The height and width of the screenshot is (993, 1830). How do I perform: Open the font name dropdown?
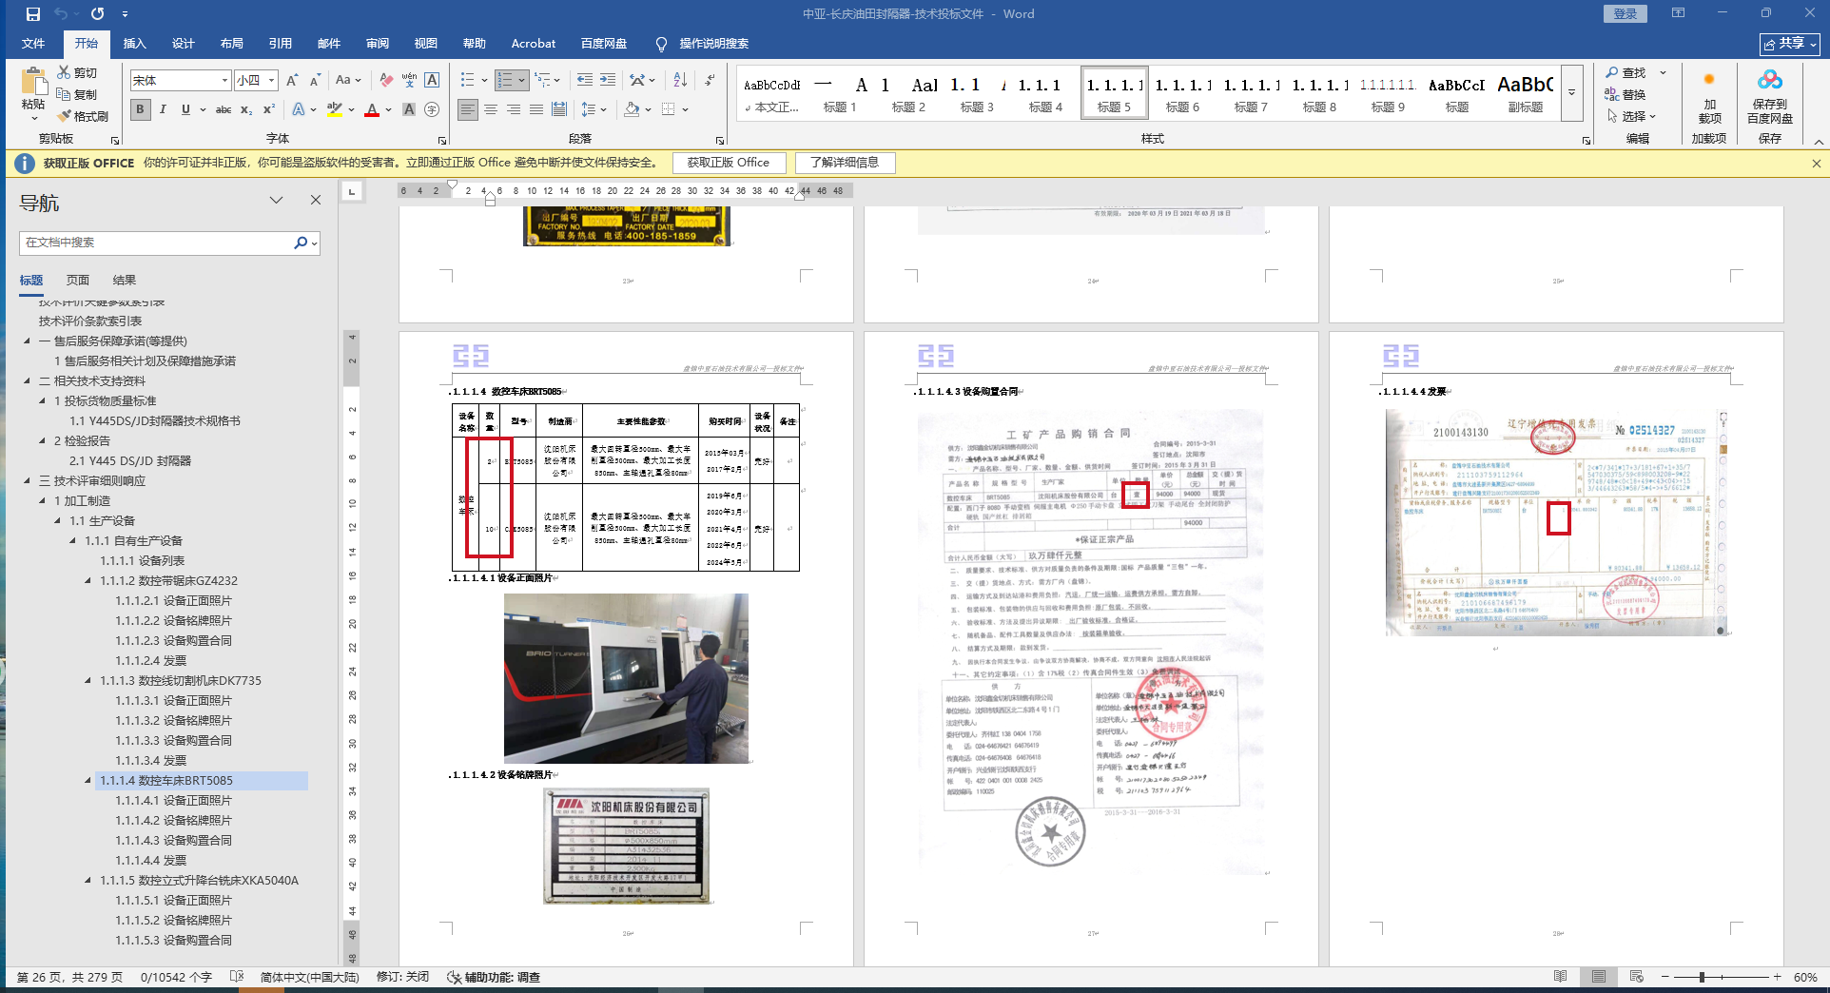(224, 81)
